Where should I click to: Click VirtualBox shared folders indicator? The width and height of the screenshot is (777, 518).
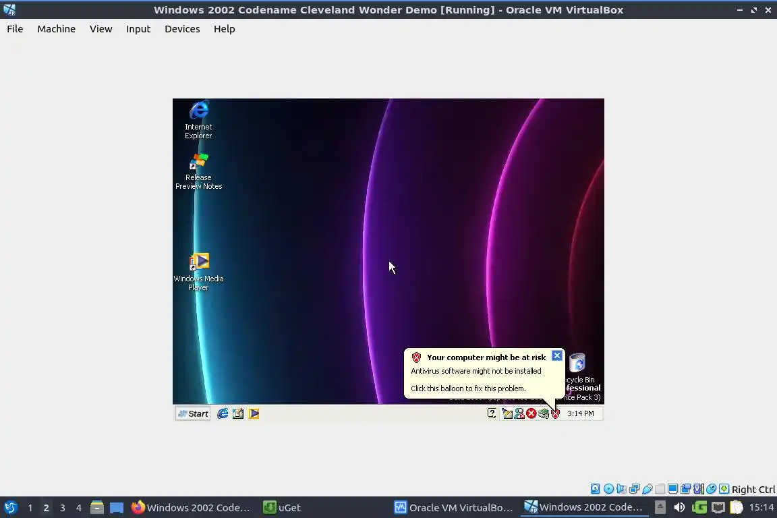tap(660, 489)
